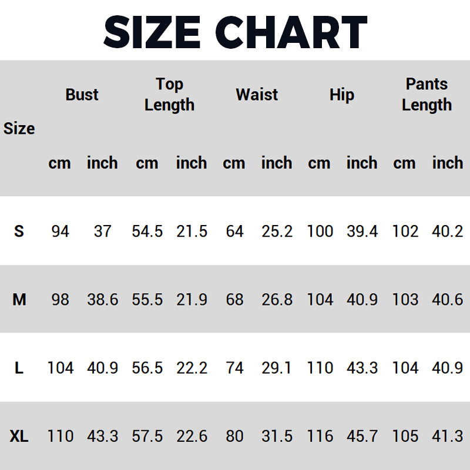Image resolution: width=470 pixels, height=470 pixels.
Task: Click the SIZE CHART title
Action: (x=236, y=32)
